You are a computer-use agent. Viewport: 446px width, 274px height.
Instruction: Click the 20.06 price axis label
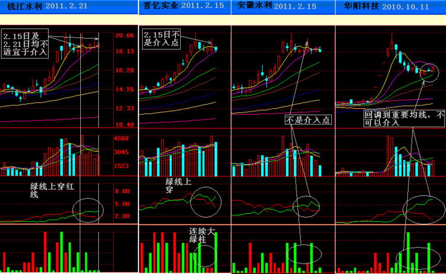pos(125,36)
